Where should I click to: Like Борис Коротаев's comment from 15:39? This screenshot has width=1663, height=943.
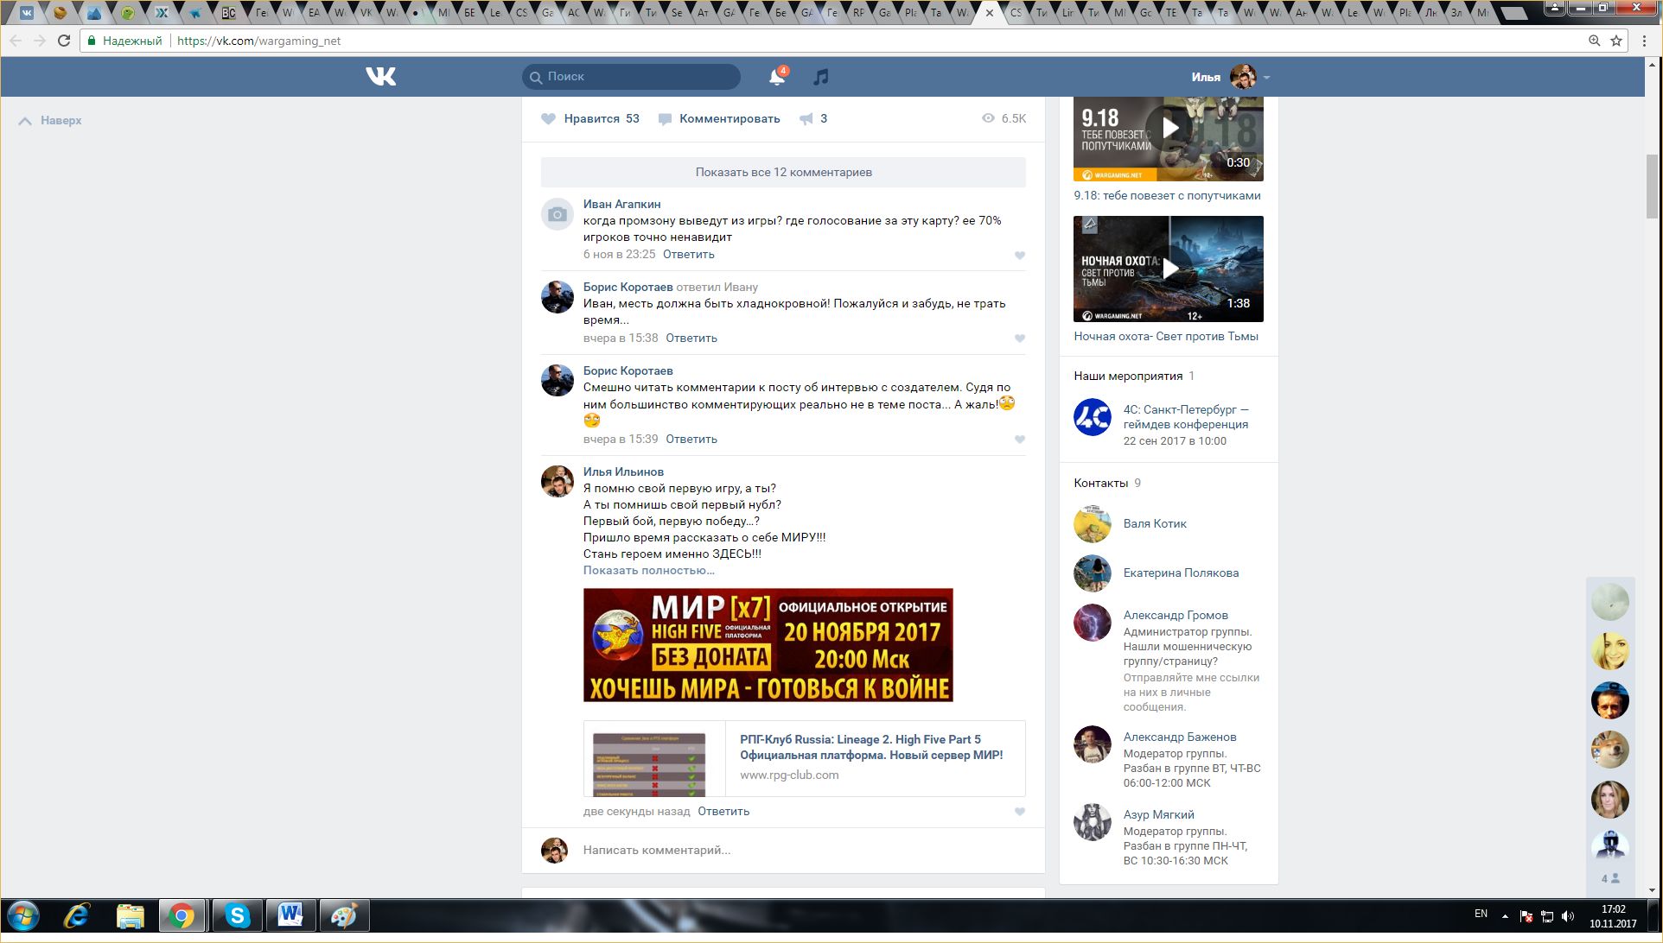pos(1019,440)
